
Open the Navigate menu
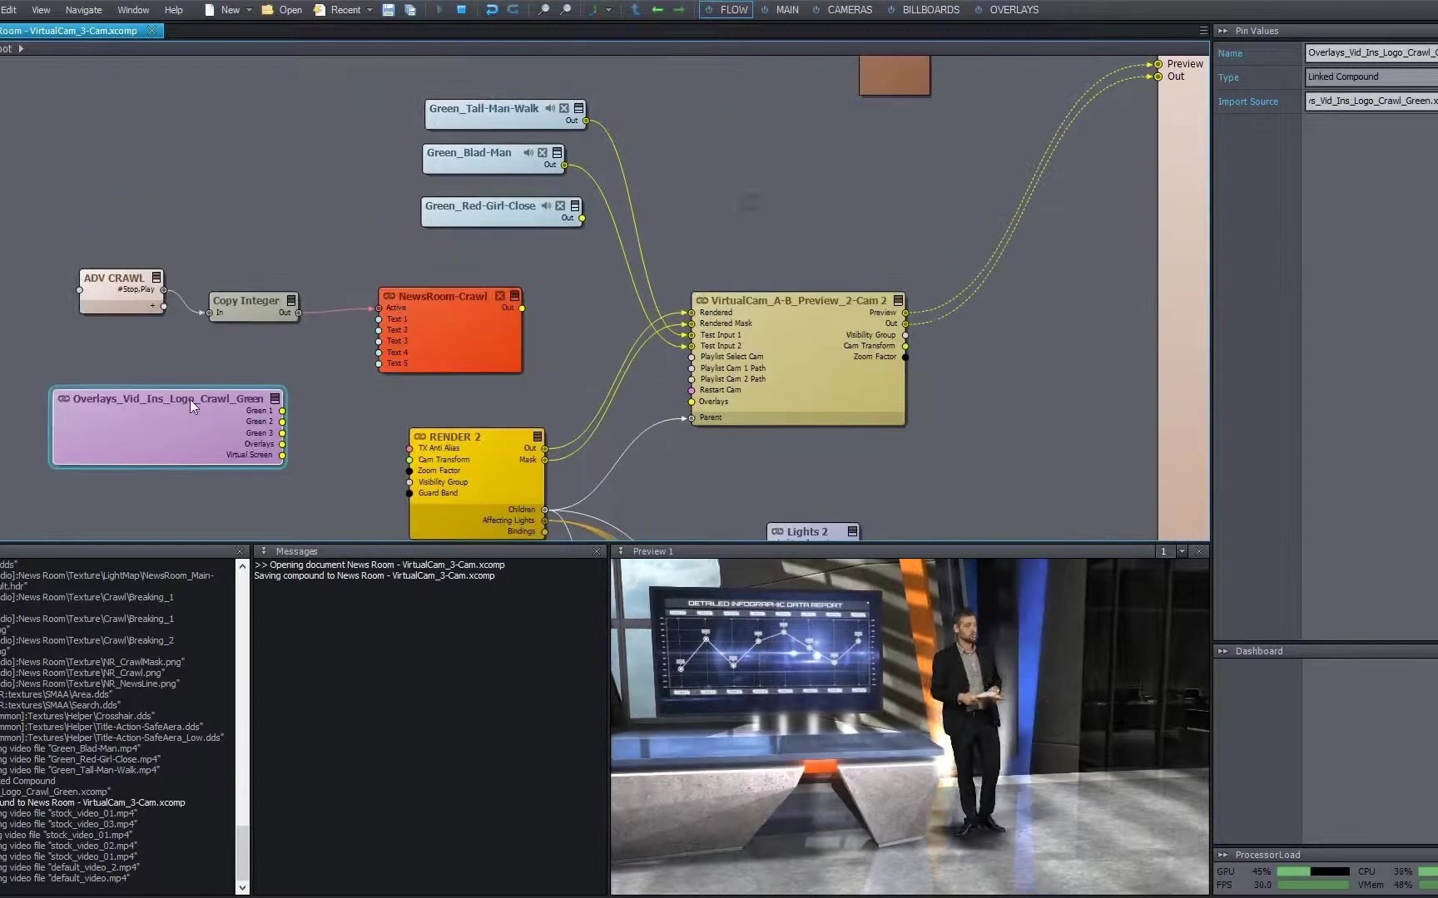click(83, 10)
